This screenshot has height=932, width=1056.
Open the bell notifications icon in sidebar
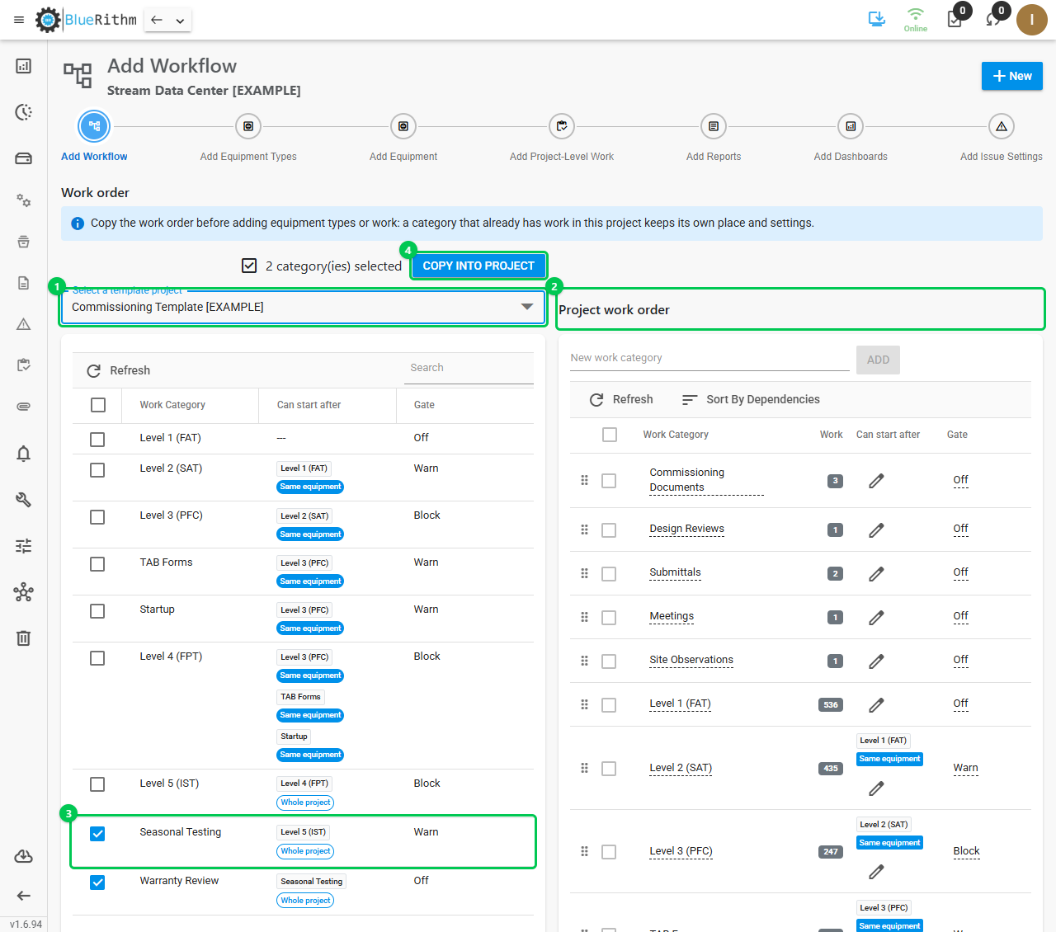(x=23, y=453)
